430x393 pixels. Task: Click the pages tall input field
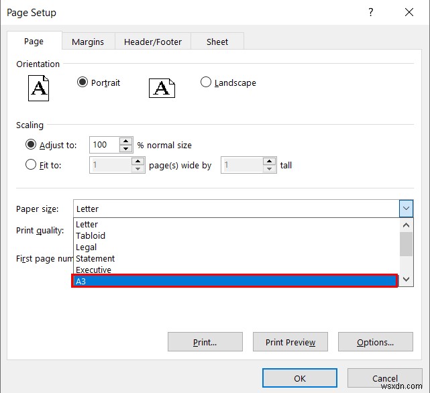tap(242, 165)
